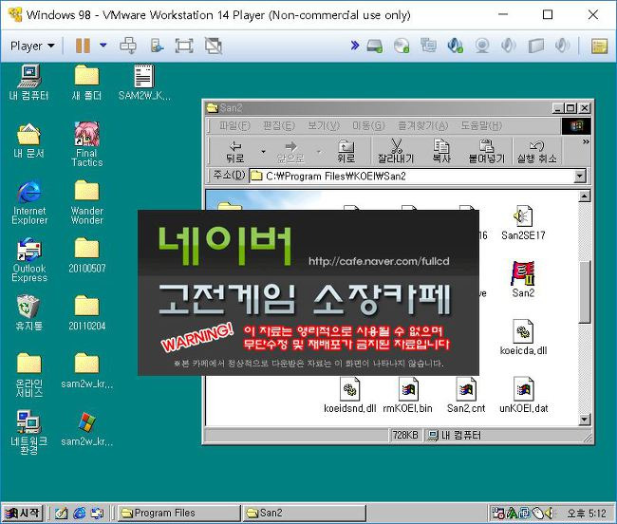Screen dimensions: 617x524
Task: Select the unKOEI.dat file
Action: click(x=523, y=395)
